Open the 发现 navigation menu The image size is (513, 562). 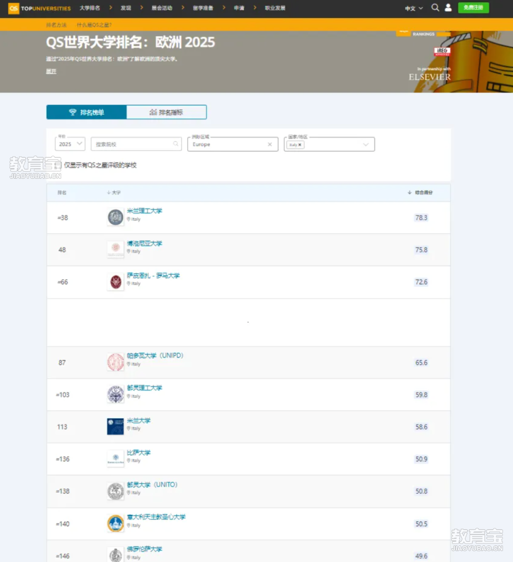pyautogui.click(x=126, y=8)
